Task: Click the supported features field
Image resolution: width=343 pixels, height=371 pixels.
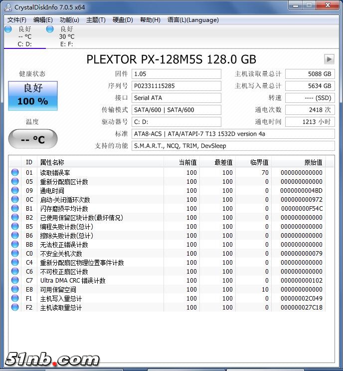Action: (233, 146)
